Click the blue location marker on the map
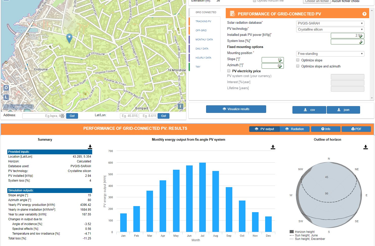 [x=69, y=38]
